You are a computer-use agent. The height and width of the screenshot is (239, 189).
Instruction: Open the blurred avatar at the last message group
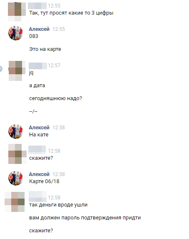tap(15, 202)
